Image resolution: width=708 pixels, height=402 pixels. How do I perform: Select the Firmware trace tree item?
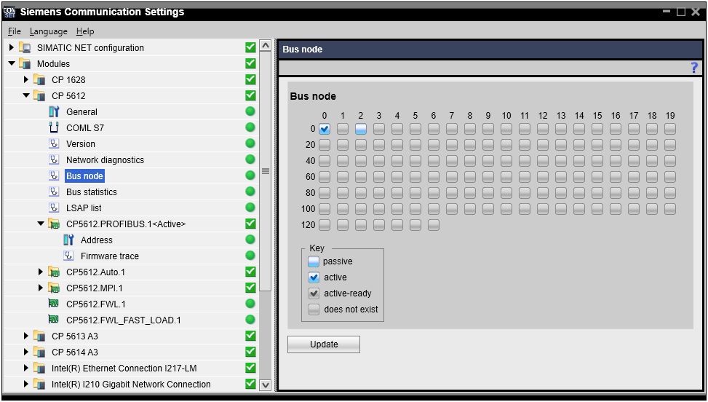(110, 256)
